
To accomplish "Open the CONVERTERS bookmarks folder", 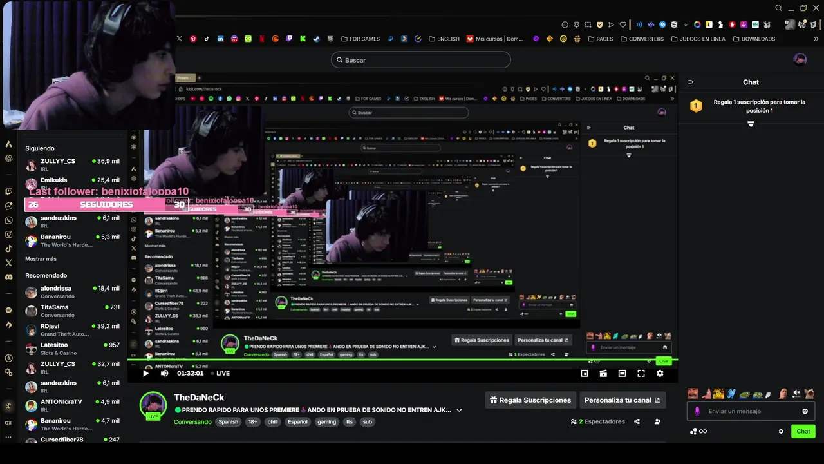I will [642, 39].
